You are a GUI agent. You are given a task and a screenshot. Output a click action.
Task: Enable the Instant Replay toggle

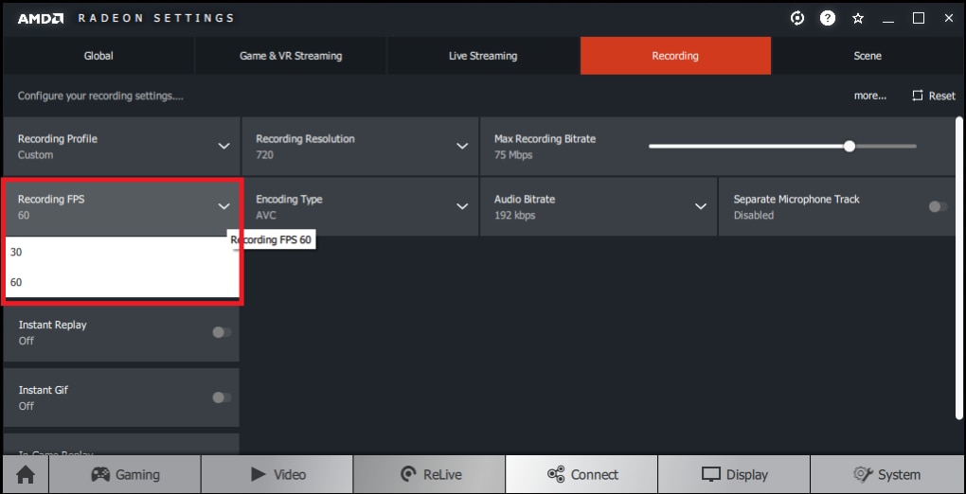[x=222, y=332]
